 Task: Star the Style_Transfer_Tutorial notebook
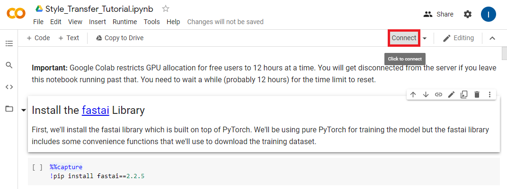pyautogui.click(x=165, y=9)
